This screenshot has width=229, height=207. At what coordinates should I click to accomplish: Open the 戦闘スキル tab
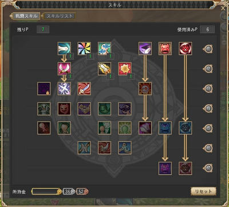click(x=26, y=16)
